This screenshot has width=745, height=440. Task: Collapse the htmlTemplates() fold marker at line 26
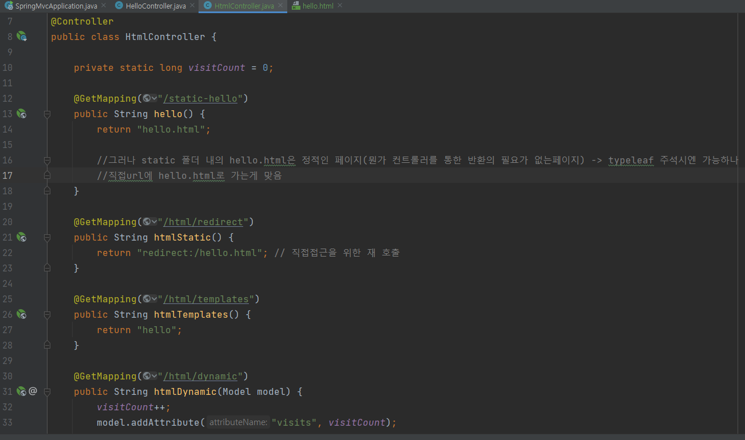47,314
